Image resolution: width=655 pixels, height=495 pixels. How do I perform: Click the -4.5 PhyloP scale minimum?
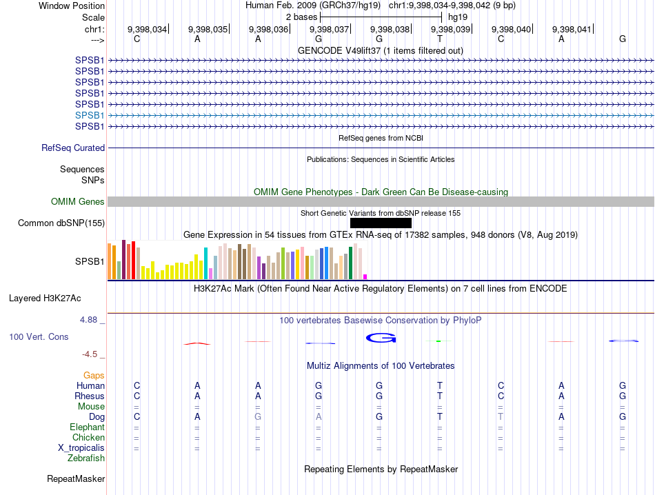90,354
